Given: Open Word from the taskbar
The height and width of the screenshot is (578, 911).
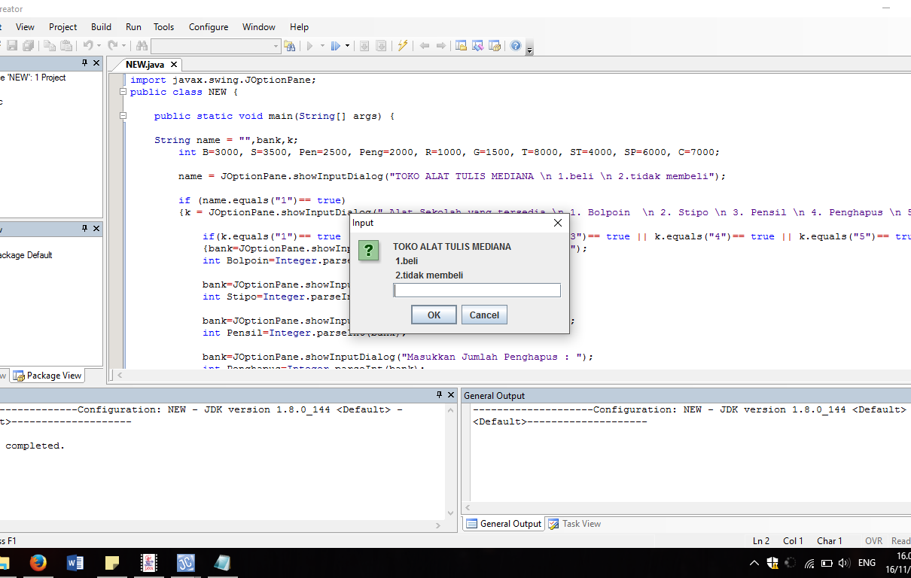Looking at the screenshot, I should pos(75,563).
